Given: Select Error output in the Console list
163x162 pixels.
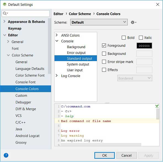Looking at the screenshot, I should [76, 53].
